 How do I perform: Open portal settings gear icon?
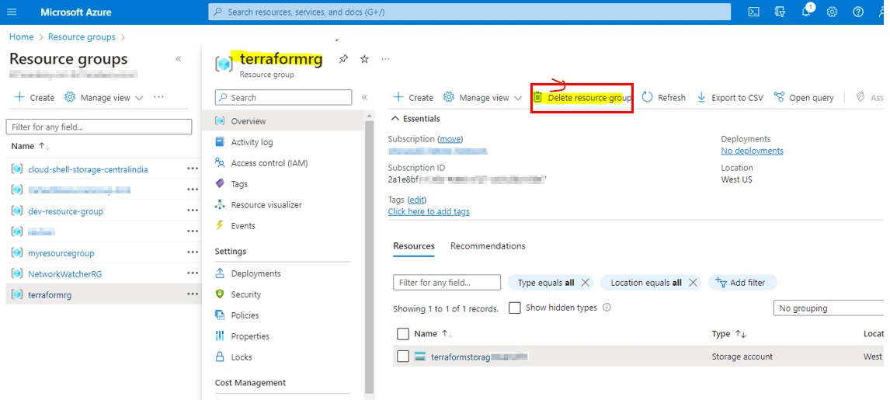tap(832, 12)
